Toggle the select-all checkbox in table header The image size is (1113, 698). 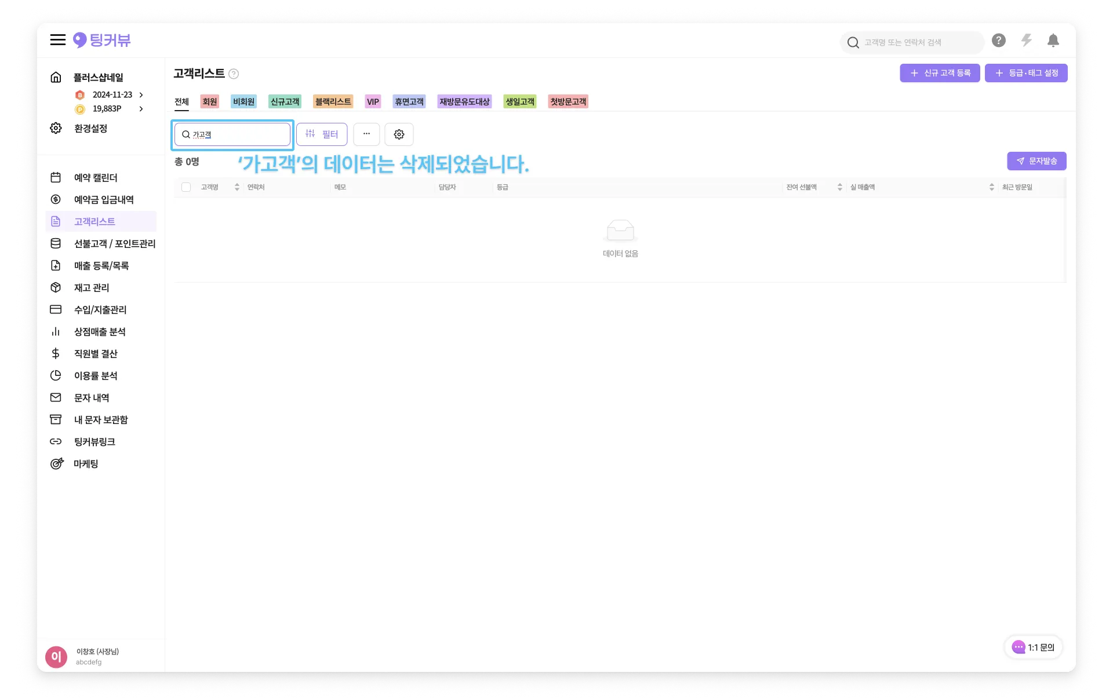tap(186, 187)
